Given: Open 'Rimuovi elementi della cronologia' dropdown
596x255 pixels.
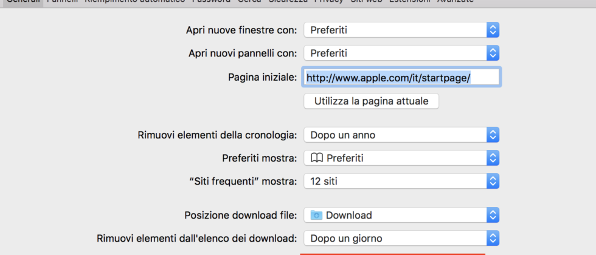Looking at the screenshot, I should point(401,135).
